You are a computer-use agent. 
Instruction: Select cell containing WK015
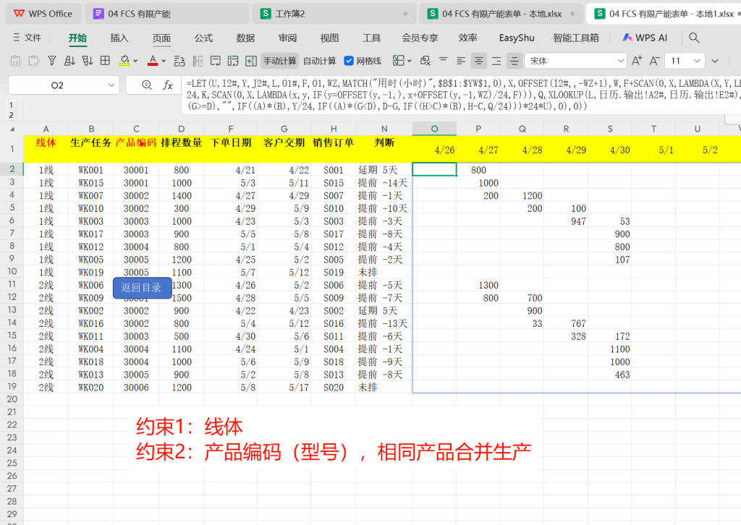click(x=90, y=183)
